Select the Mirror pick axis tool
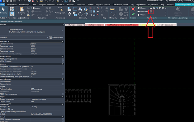 80,9
